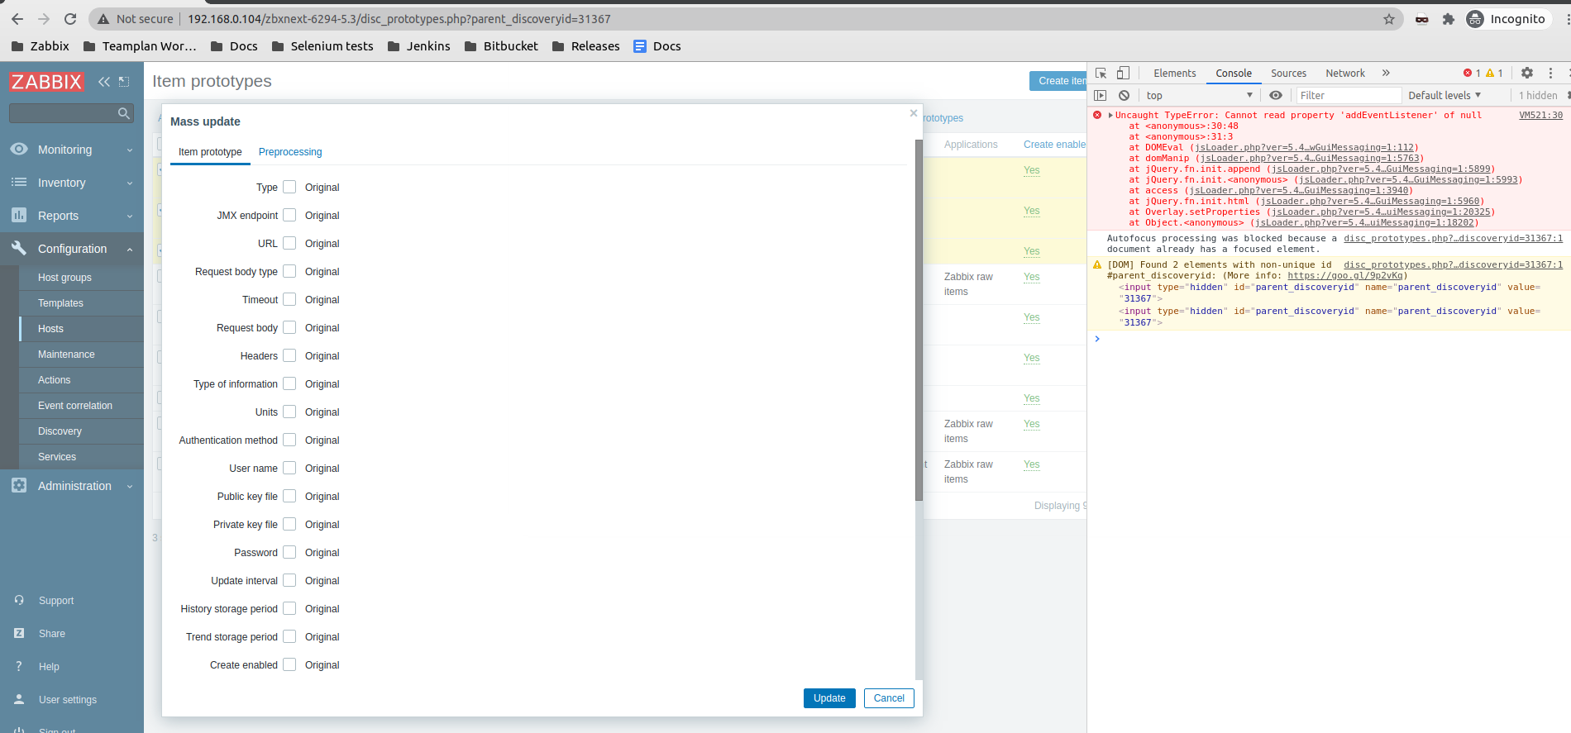
Task: Create a live expression with the eye icon
Action: pyautogui.click(x=1276, y=95)
